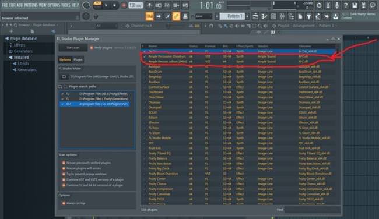Click the Play button in transport
The height and width of the screenshot is (219, 379).
tap(106, 5)
